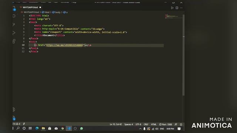Expand the system tray hidden icons chevron
Image resolution: width=237 pixels, height=133 pixels.
[x=140, y=129]
